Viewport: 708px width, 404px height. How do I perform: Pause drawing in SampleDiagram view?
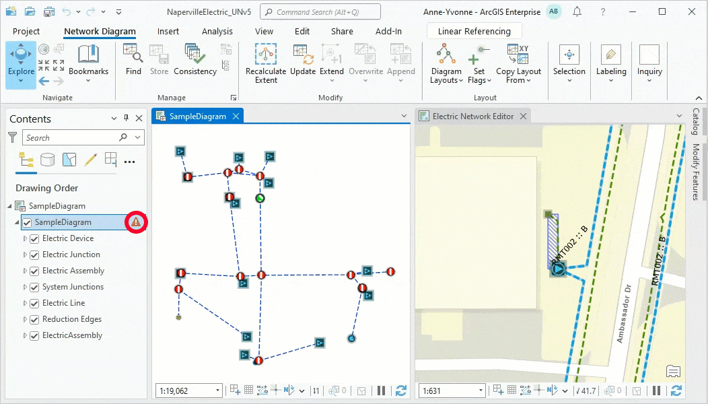click(x=381, y=391)
